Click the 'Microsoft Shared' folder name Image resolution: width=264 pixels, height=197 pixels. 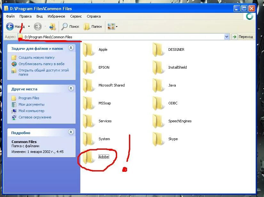(x=112, y=85)
